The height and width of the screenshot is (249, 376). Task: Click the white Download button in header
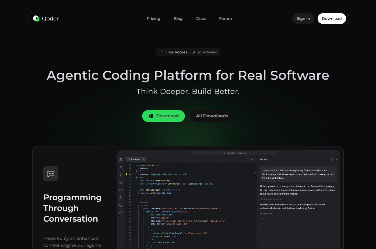pyautogui.click(x=332, y=19)
